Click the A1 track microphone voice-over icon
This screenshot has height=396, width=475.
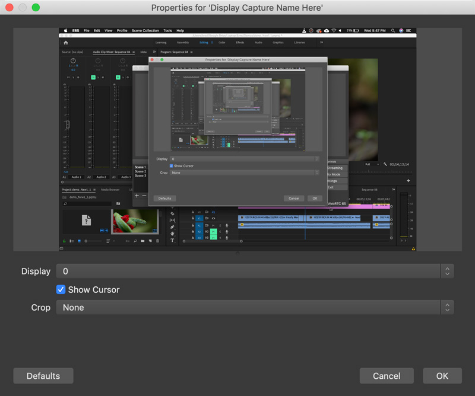pos(227,225)
